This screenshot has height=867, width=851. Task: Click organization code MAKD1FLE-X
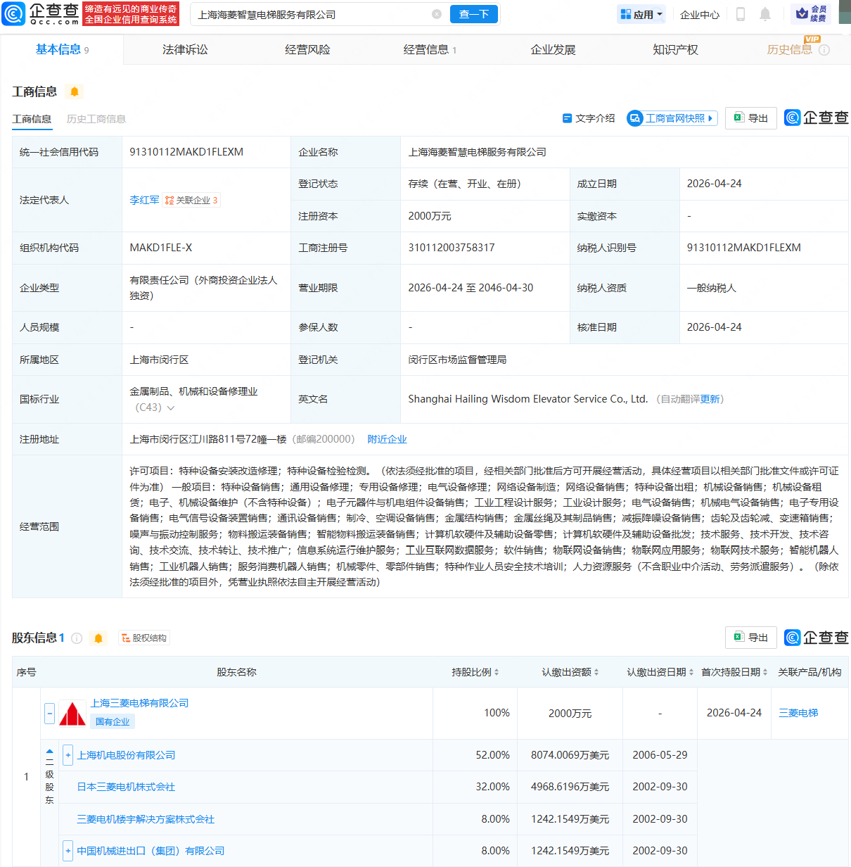pyautogui.click(x=161, y=248)
